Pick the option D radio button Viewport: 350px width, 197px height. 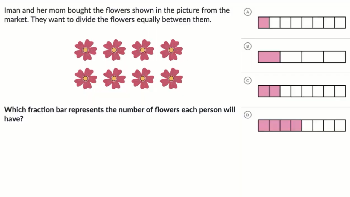[247, 115]
